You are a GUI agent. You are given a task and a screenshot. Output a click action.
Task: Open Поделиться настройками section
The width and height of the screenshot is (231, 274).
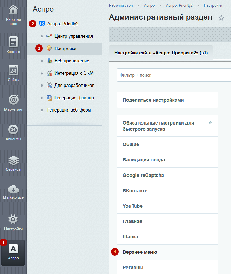[x=167, y=100]
